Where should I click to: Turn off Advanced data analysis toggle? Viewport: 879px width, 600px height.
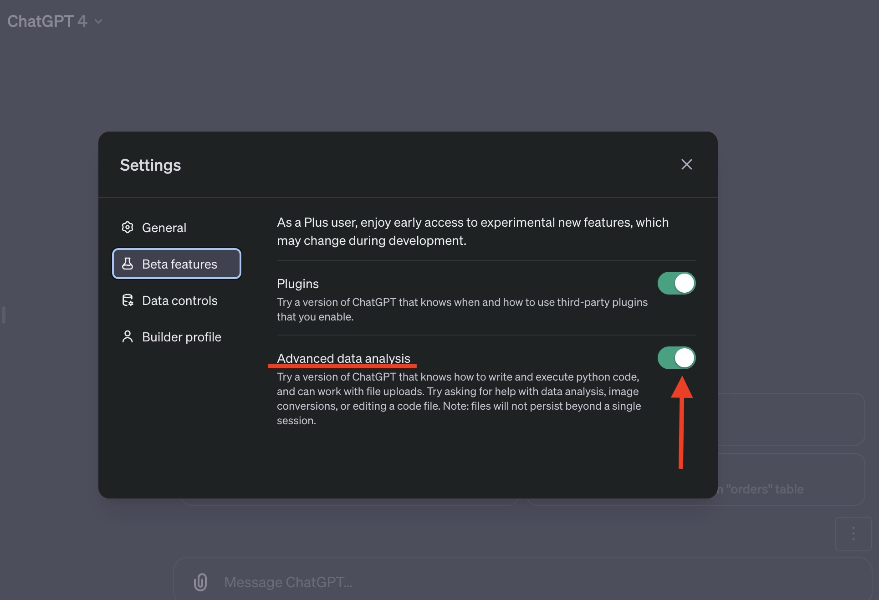[x=676, y=358]
